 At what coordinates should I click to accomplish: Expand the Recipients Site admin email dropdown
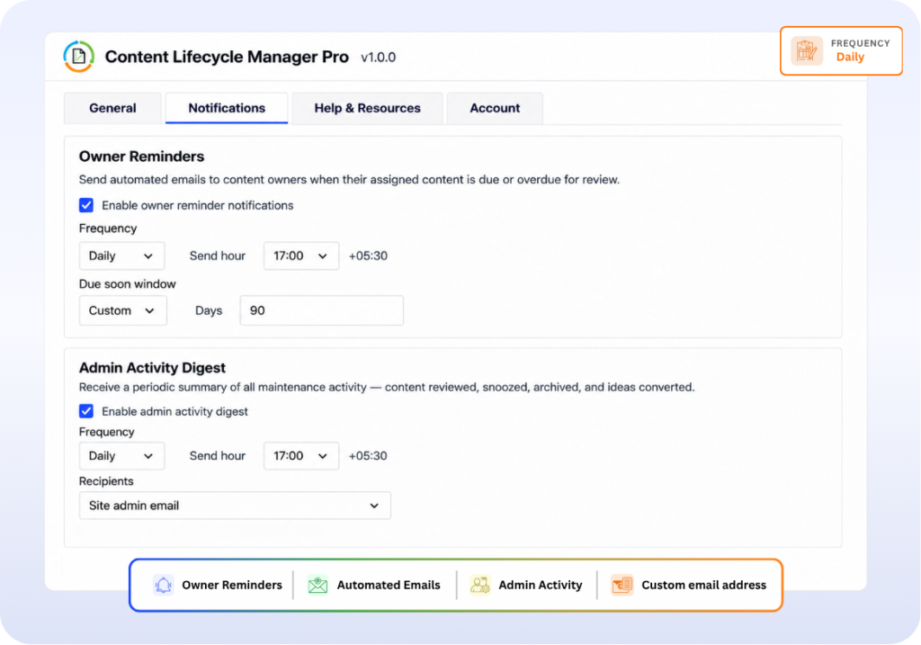coord(235,506)
